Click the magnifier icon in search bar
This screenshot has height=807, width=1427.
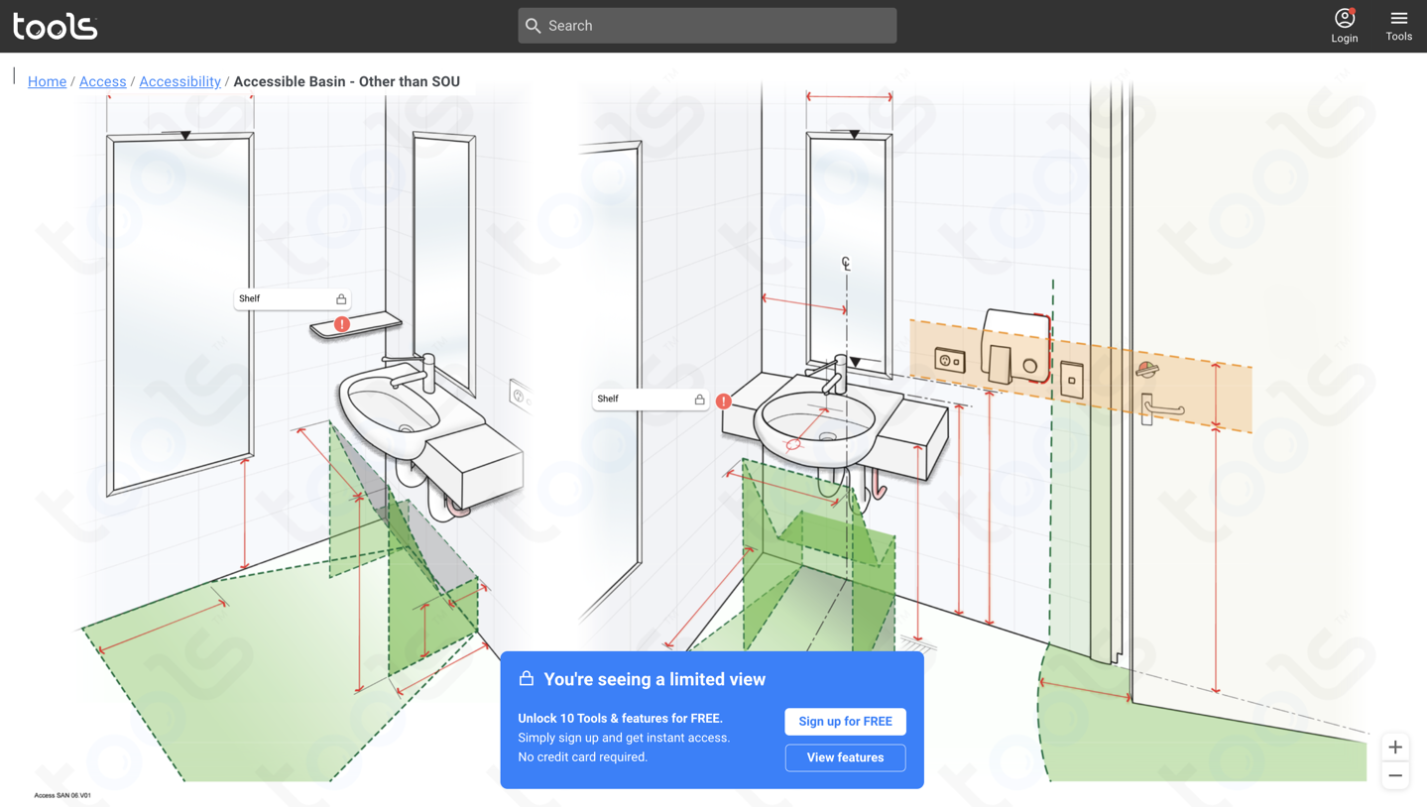pyautogui.click(x=534, y=26)
